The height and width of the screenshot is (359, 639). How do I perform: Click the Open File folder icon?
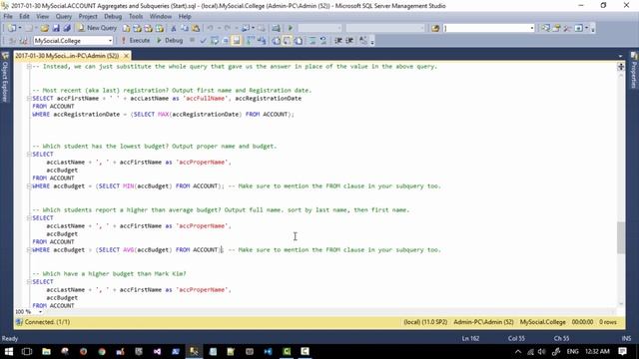coord(44,28)
